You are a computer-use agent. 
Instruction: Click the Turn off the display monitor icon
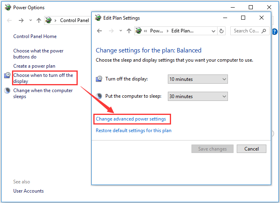(x=99, y=79)
